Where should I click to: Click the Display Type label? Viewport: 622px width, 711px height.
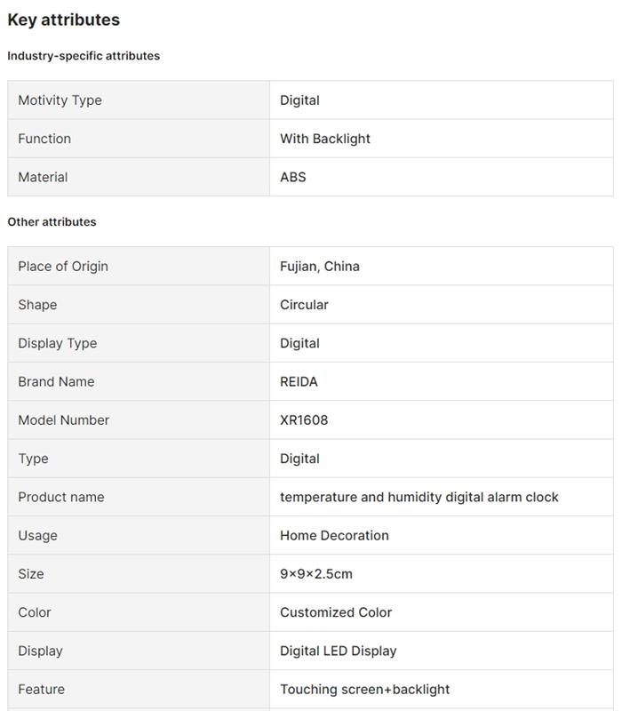tap(57, 343)
